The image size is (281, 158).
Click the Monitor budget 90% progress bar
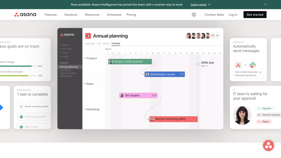18,66
